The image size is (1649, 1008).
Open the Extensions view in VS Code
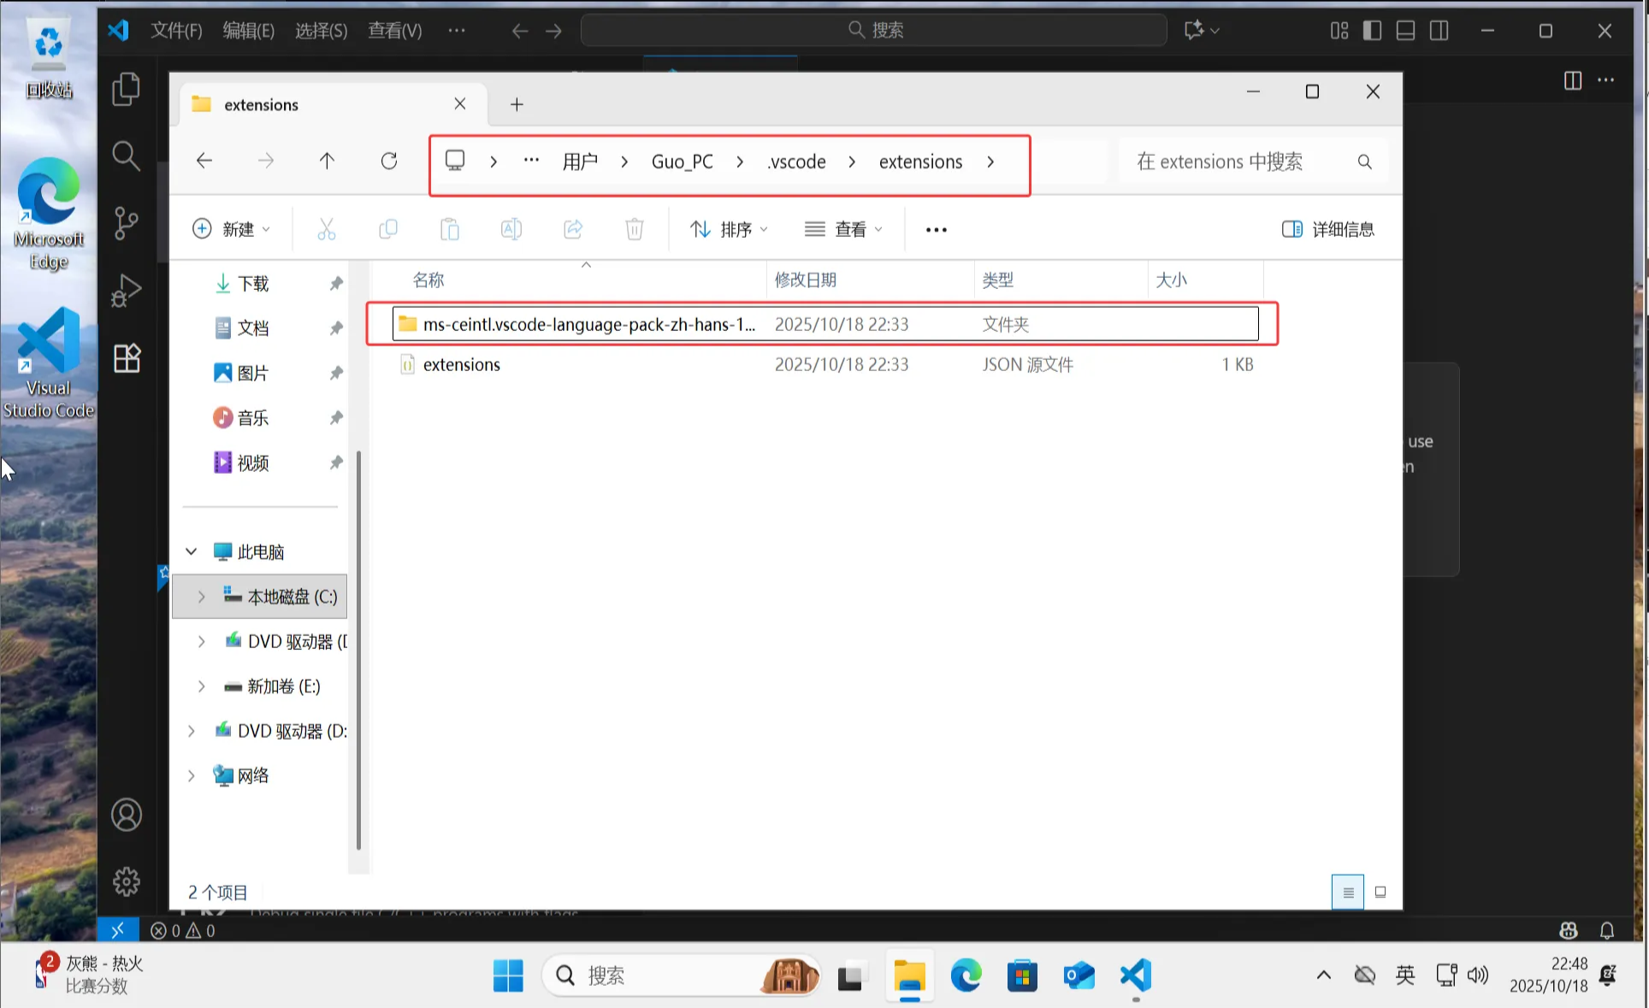pyautogui.click(x=127, y=358)
